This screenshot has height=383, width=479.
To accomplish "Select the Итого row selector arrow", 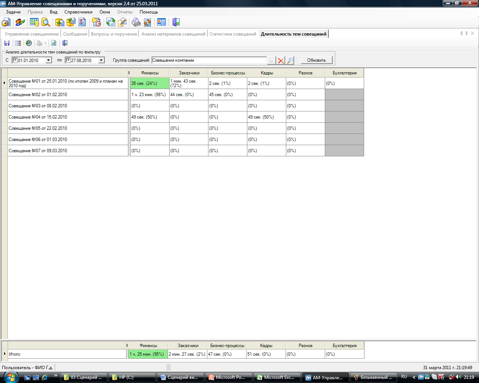I will pos(5,354).
